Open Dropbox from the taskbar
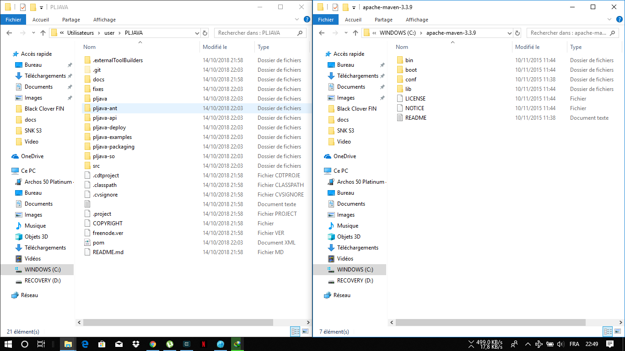Image resolution: width=625 pixels, height=351 pixels. coord(136,344)
